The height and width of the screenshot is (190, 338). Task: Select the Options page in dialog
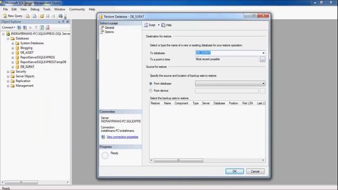click(109, 32)
